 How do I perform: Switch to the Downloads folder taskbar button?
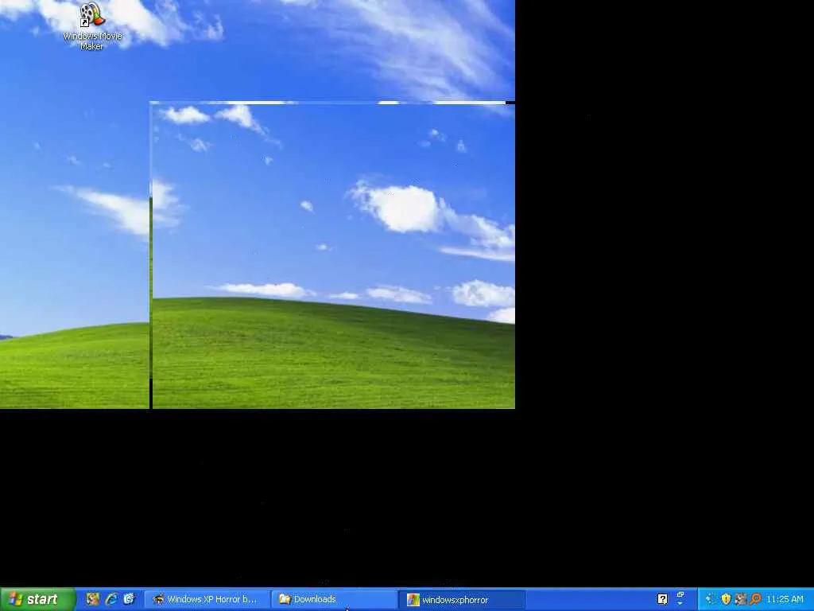[x=334, y=600]
